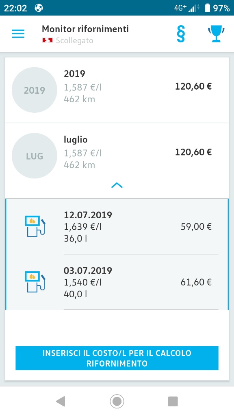The height and width of the screenshot is (417, 234).
Task: Open the 12.07.2019 refuel entry
Action: (x=117, y=226)
